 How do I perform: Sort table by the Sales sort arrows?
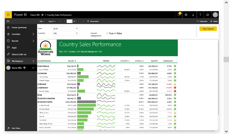(x=75, y=61)
